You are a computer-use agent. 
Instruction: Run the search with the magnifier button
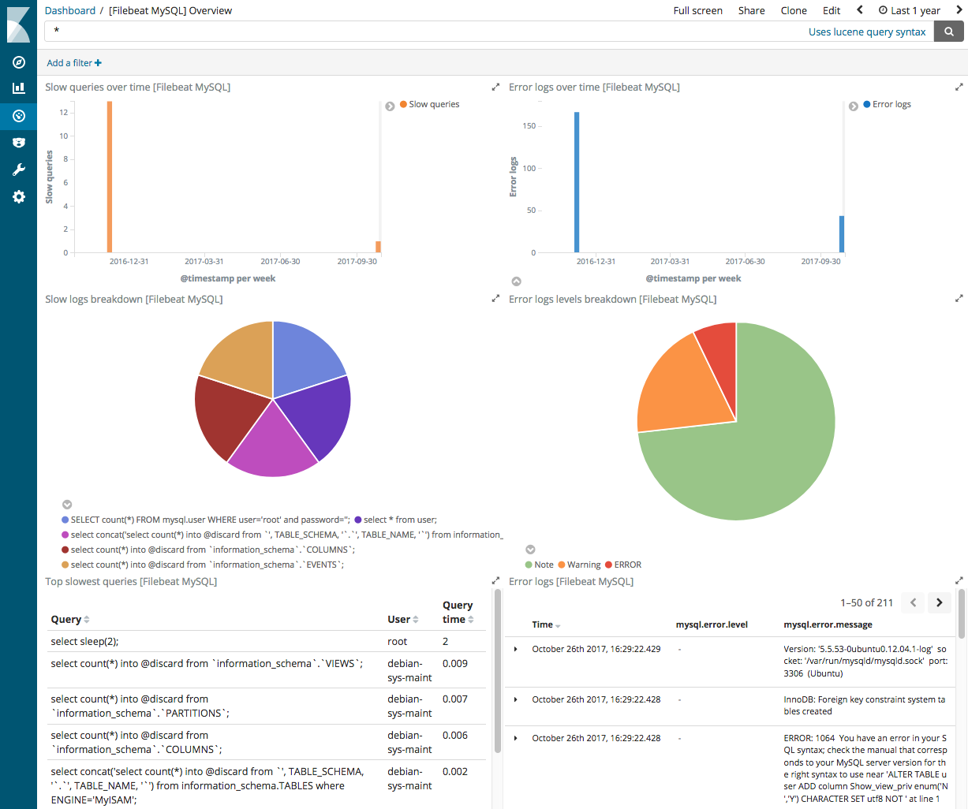click(948, 32)
